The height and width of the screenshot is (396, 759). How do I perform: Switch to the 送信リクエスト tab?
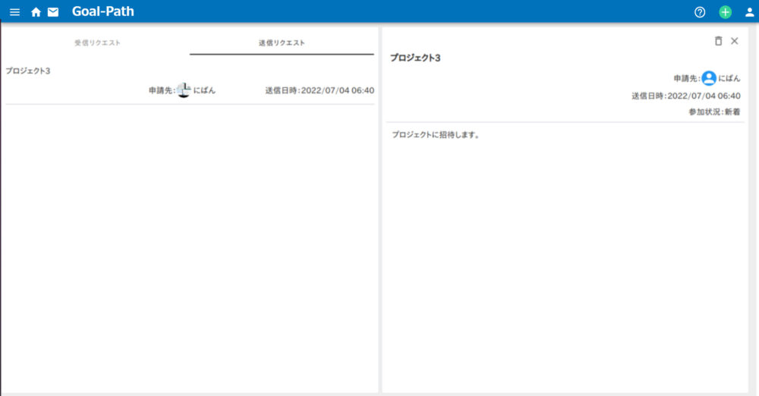(x=282, y=42)
